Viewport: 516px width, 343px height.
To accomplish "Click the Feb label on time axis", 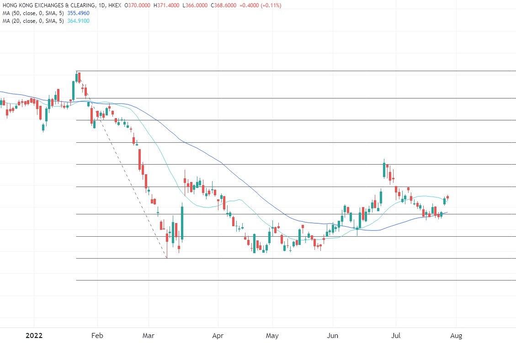I will (x=97, y=336).
